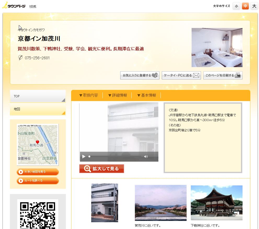
Task: Jump to 詳細情報 section
Action: [x=117, y=95]
